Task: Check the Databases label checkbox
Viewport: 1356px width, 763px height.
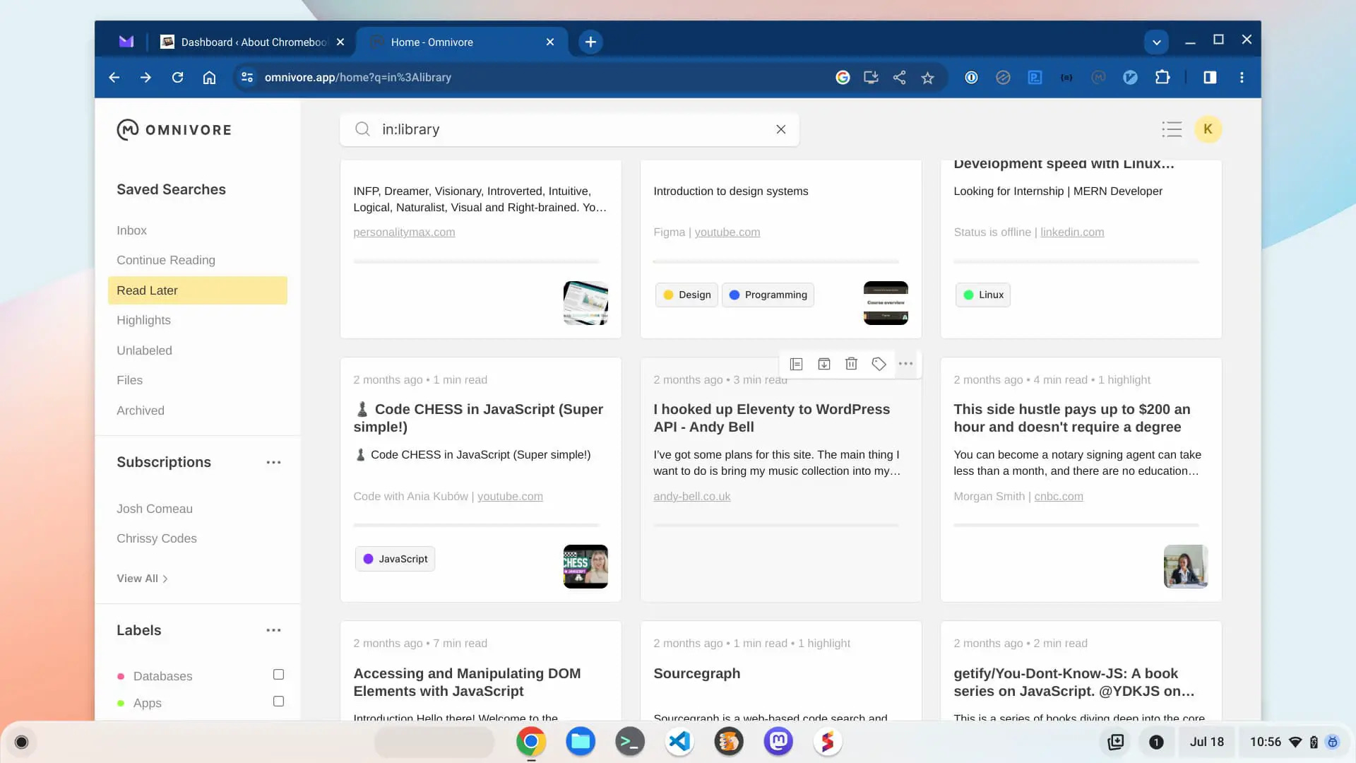Action: [x=278, y=675]
